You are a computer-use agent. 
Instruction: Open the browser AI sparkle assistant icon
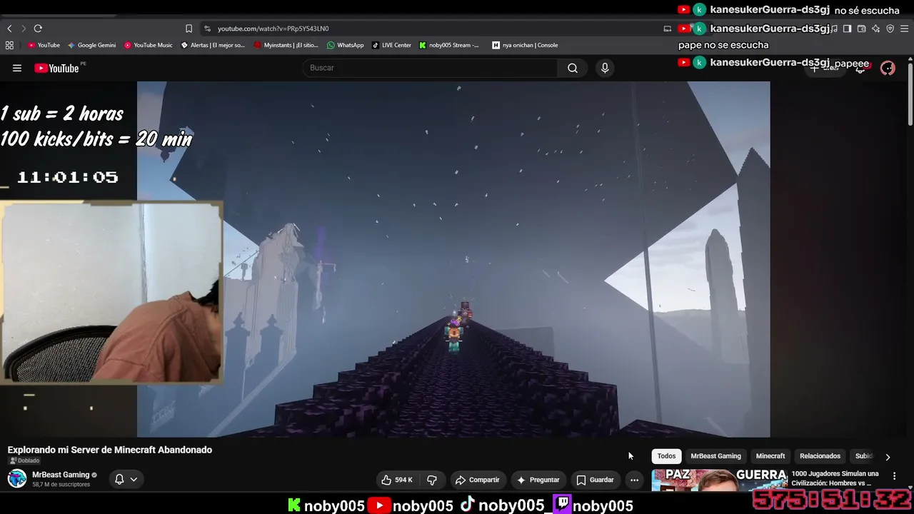(875, 29)
